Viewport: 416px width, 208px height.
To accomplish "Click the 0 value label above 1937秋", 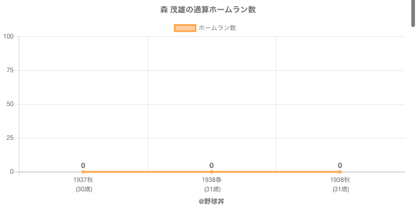I will [83, 165].
